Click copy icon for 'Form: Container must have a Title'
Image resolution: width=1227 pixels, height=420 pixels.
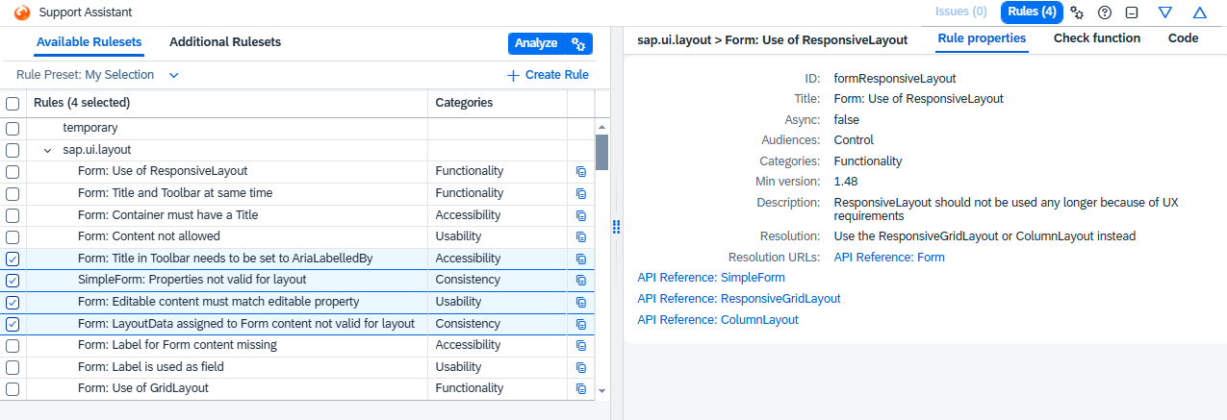click(580, 215)
